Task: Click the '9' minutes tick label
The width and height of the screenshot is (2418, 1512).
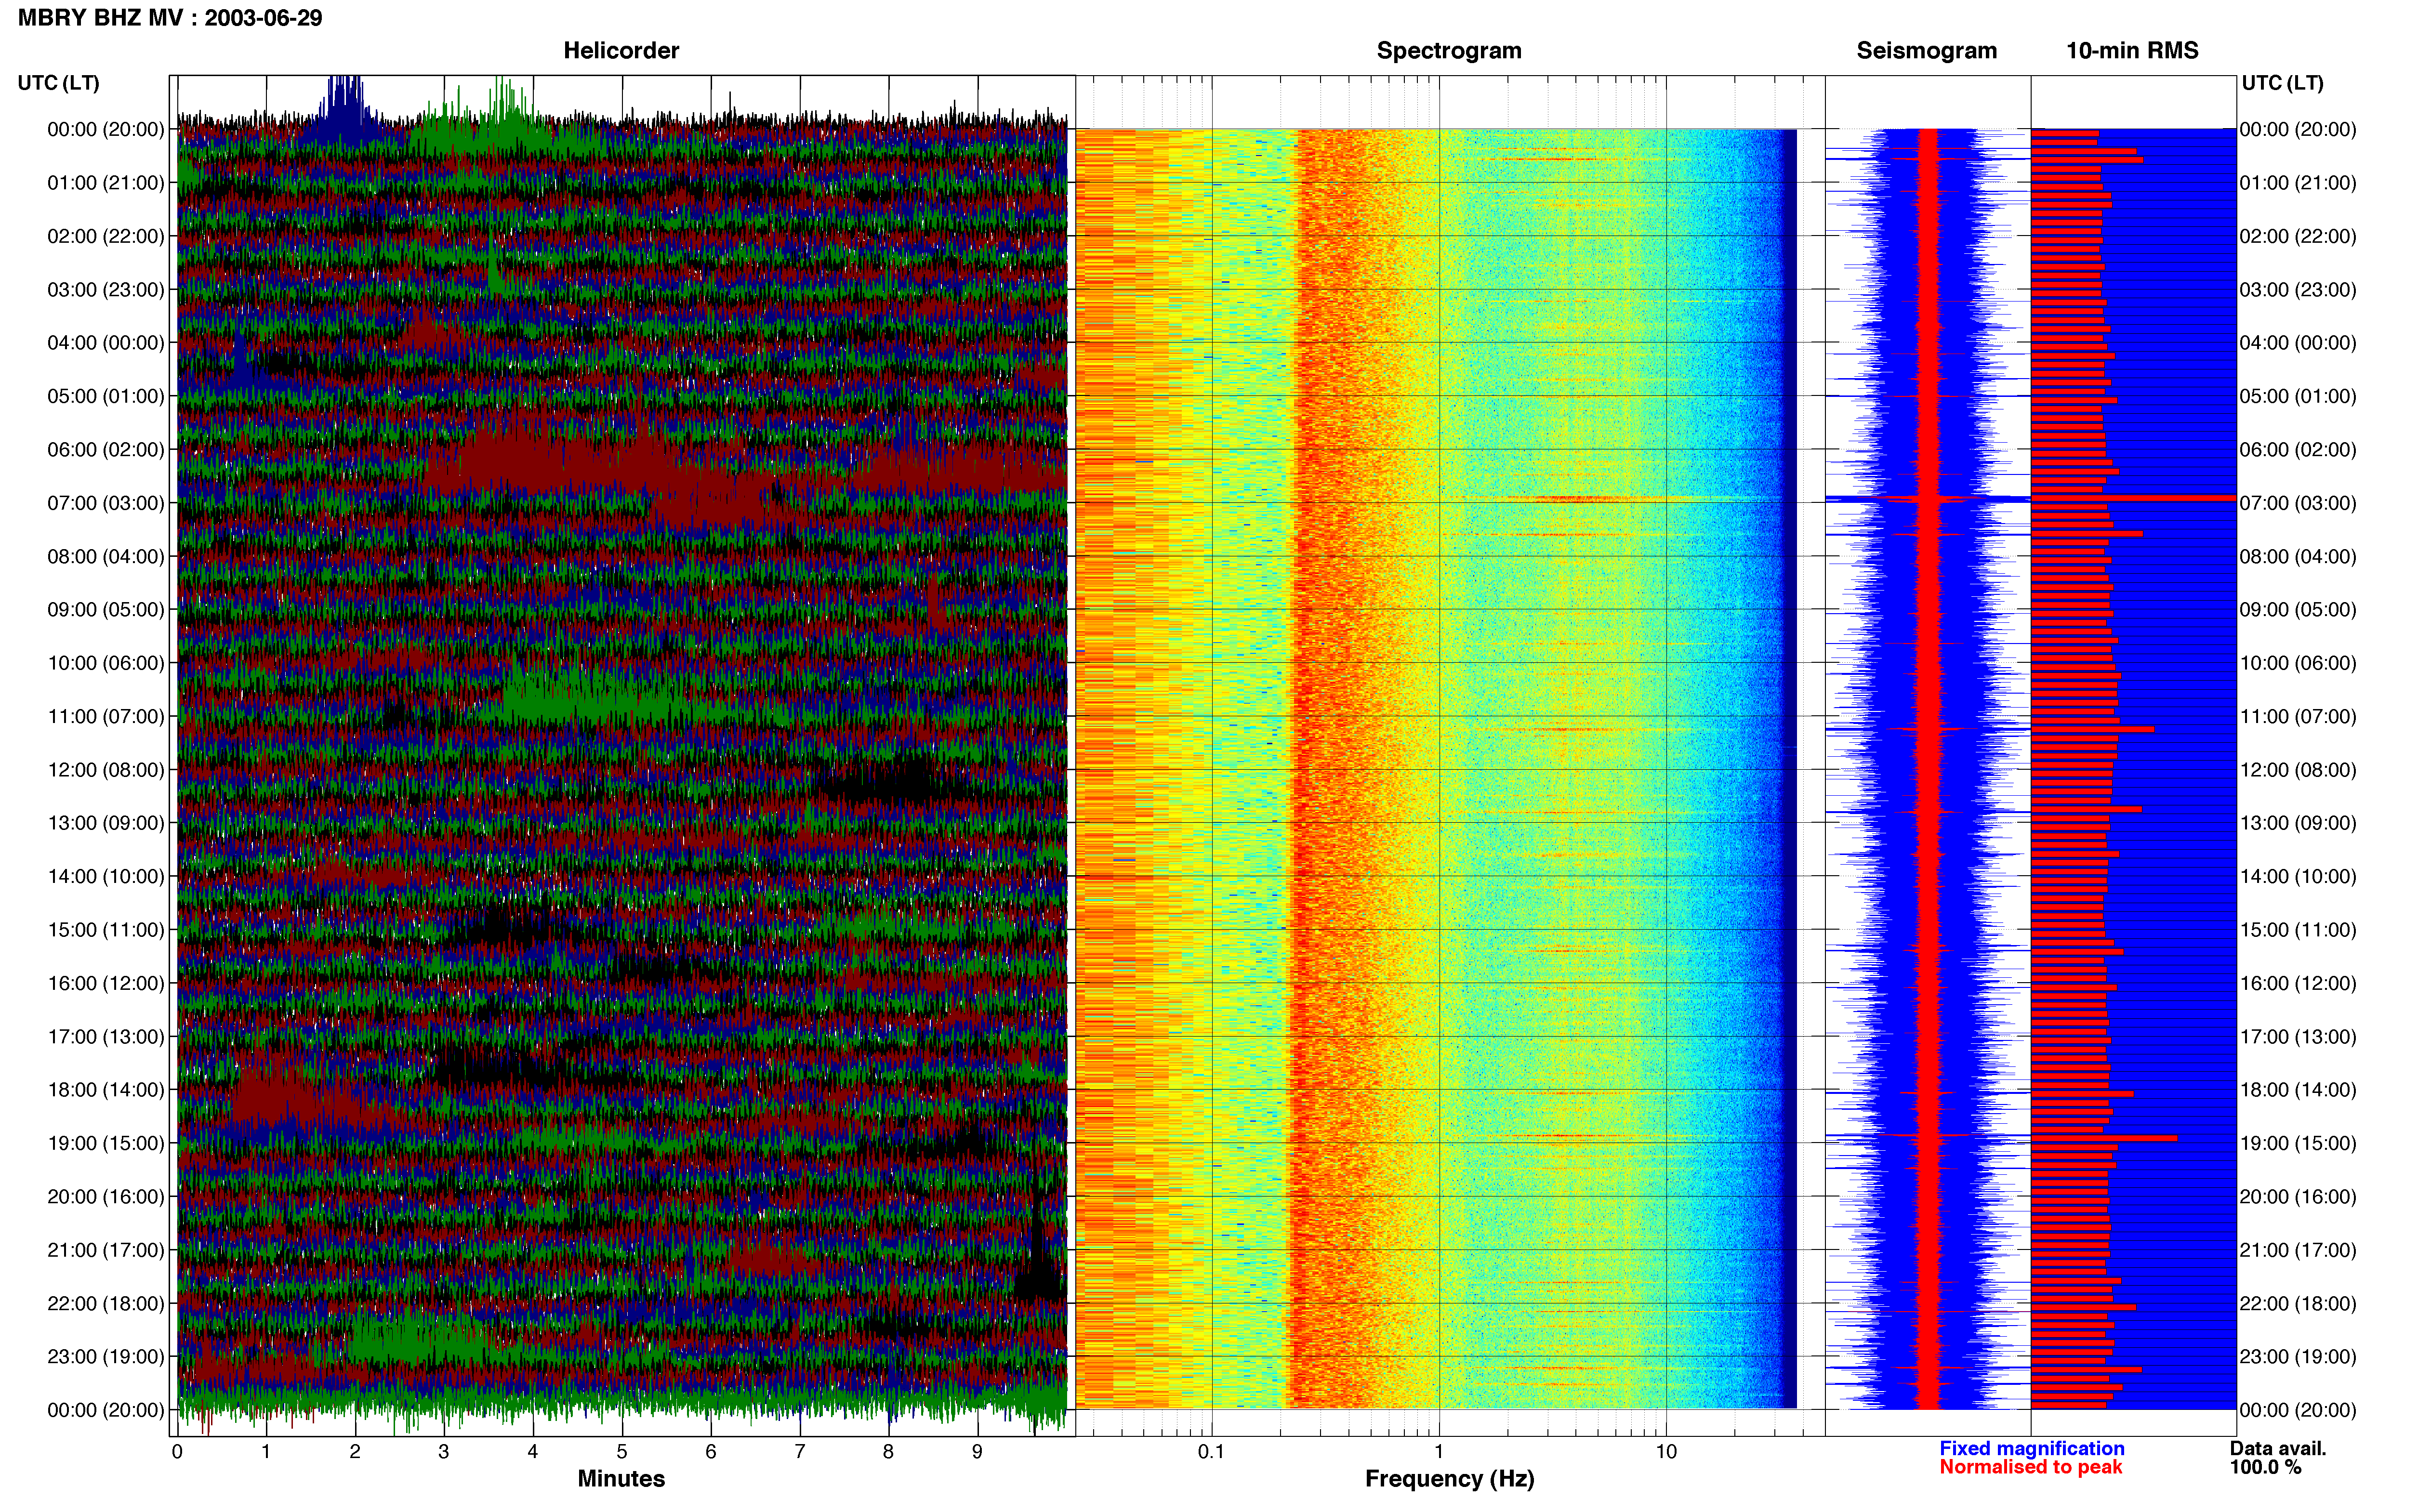Action: 977,1451
